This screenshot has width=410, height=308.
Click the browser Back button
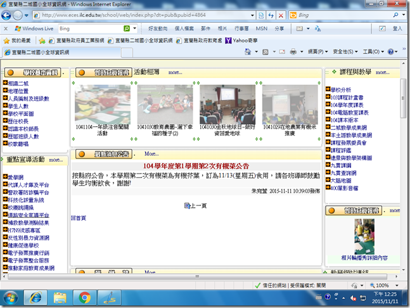point(8,15)
